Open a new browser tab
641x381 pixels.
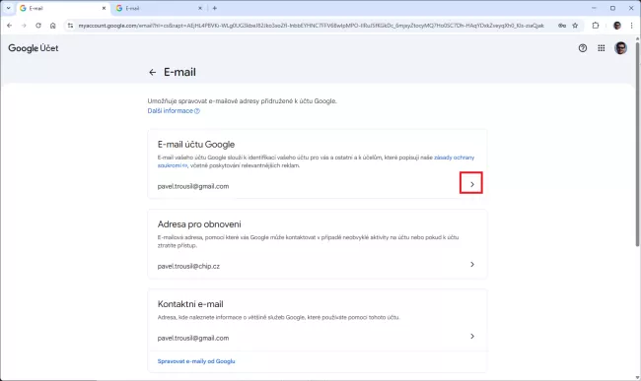tap(215, 8)
